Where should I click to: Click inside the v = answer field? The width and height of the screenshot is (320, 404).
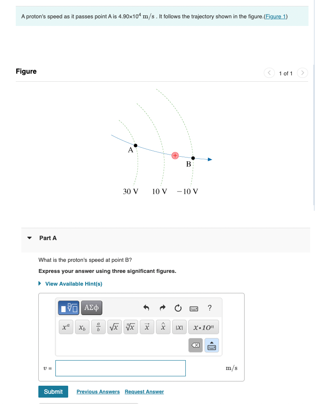click(x=120, y=368)
